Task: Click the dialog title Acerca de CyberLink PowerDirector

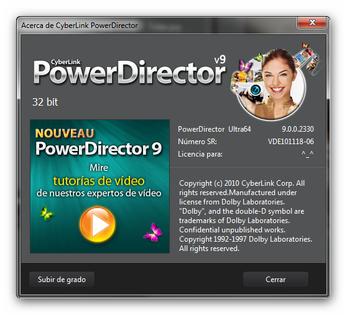Action: pyautogui.click(x=80, y=25)
